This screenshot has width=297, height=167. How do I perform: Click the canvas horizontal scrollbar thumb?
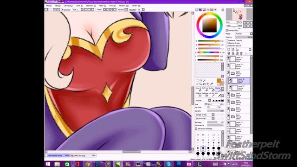131,152
